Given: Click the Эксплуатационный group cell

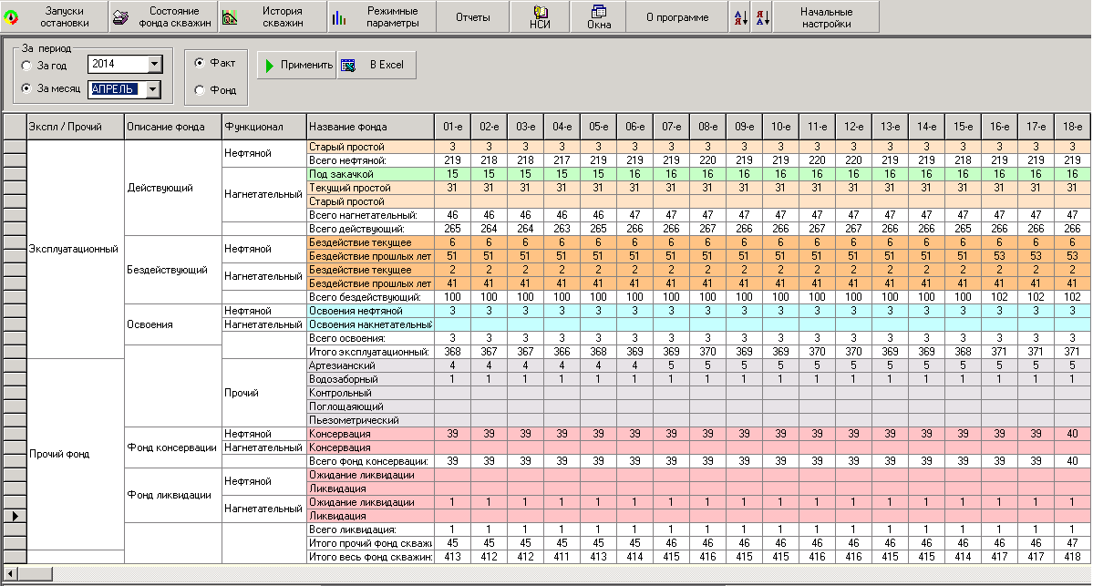Looking at the screenshot, I should coord(76,250).
